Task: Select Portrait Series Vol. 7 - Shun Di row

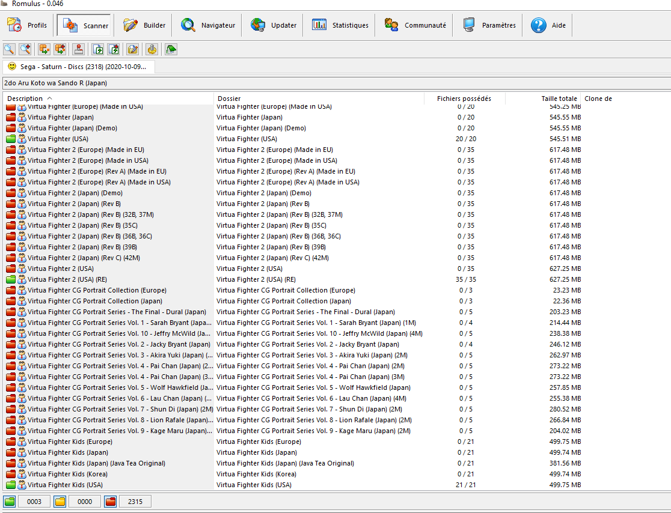Action: pyautogui.click(x=336, y=409)
